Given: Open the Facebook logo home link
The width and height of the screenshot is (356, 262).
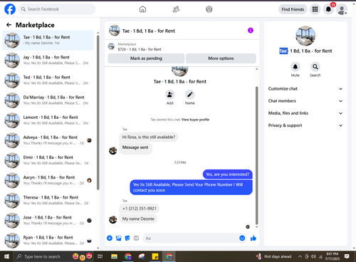Looking at the screenshot, I should click(x=10, y=9).
